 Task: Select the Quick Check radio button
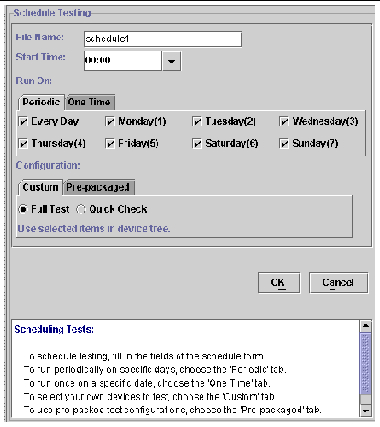tap(81, 210)
